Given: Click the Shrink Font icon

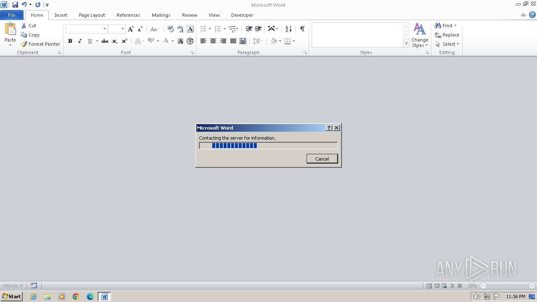Looking at the screenshot, I should (140, 29).
